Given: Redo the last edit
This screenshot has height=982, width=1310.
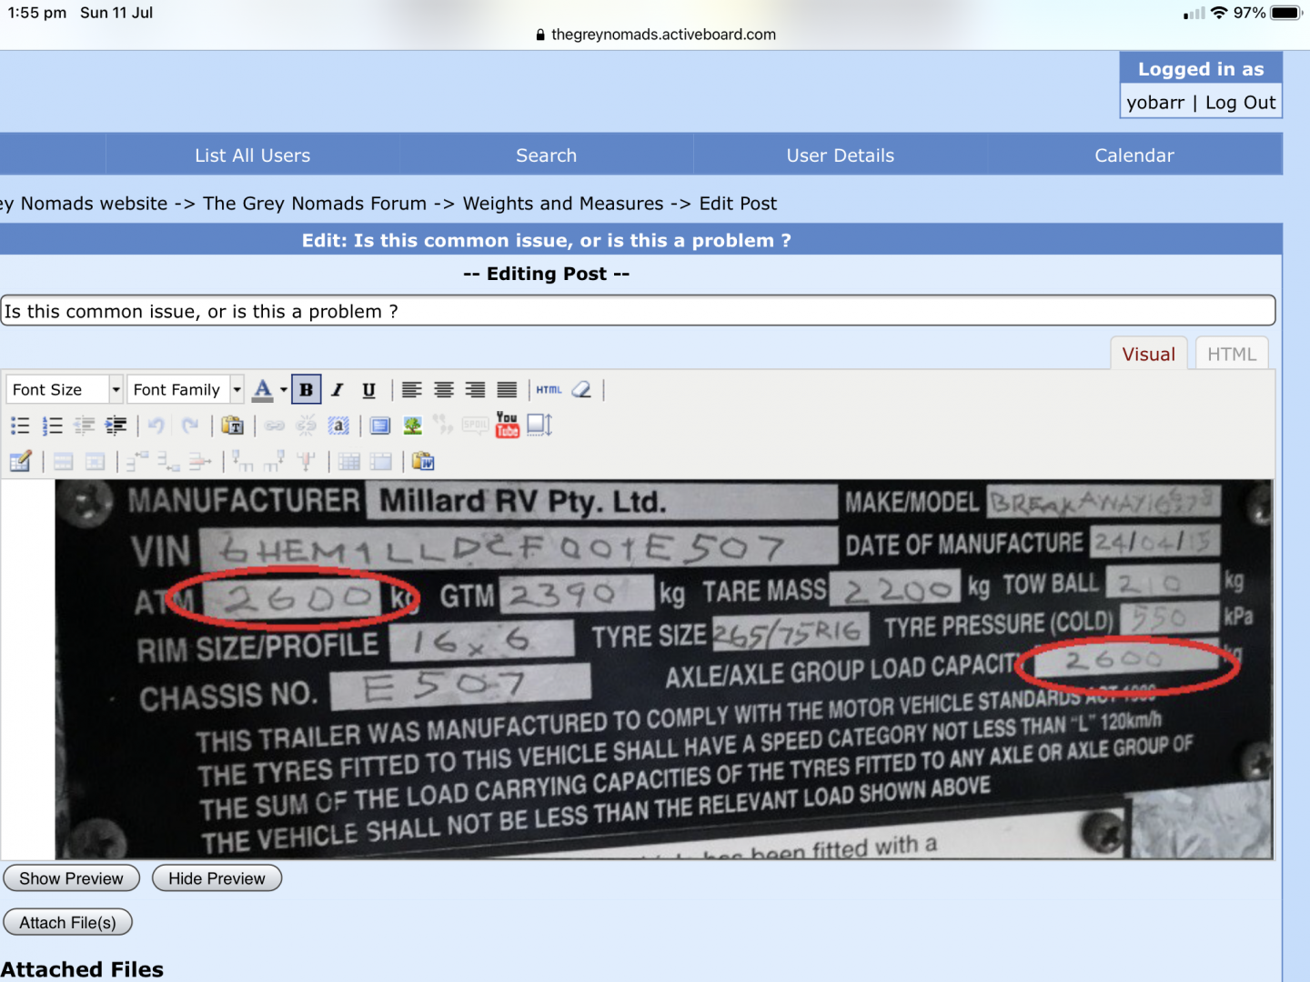Looking at the screenshot, I should [x=189, y=426].
